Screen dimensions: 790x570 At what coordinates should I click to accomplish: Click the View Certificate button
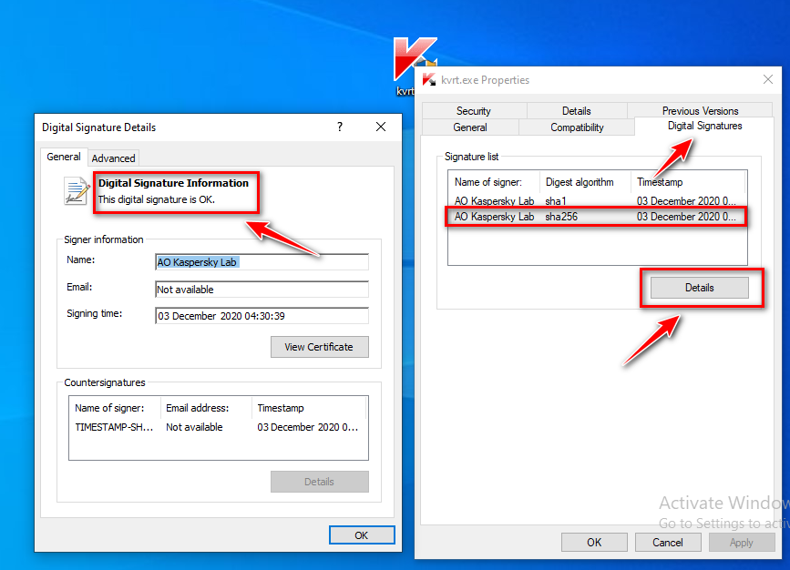pos(320,347)
